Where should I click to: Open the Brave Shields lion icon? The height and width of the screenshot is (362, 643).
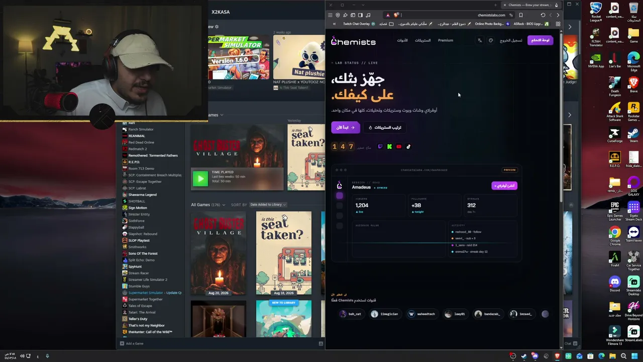click(396, 15)
